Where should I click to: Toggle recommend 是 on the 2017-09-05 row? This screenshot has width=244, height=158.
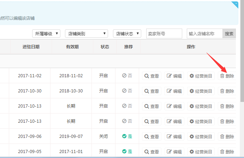(127, 152)
